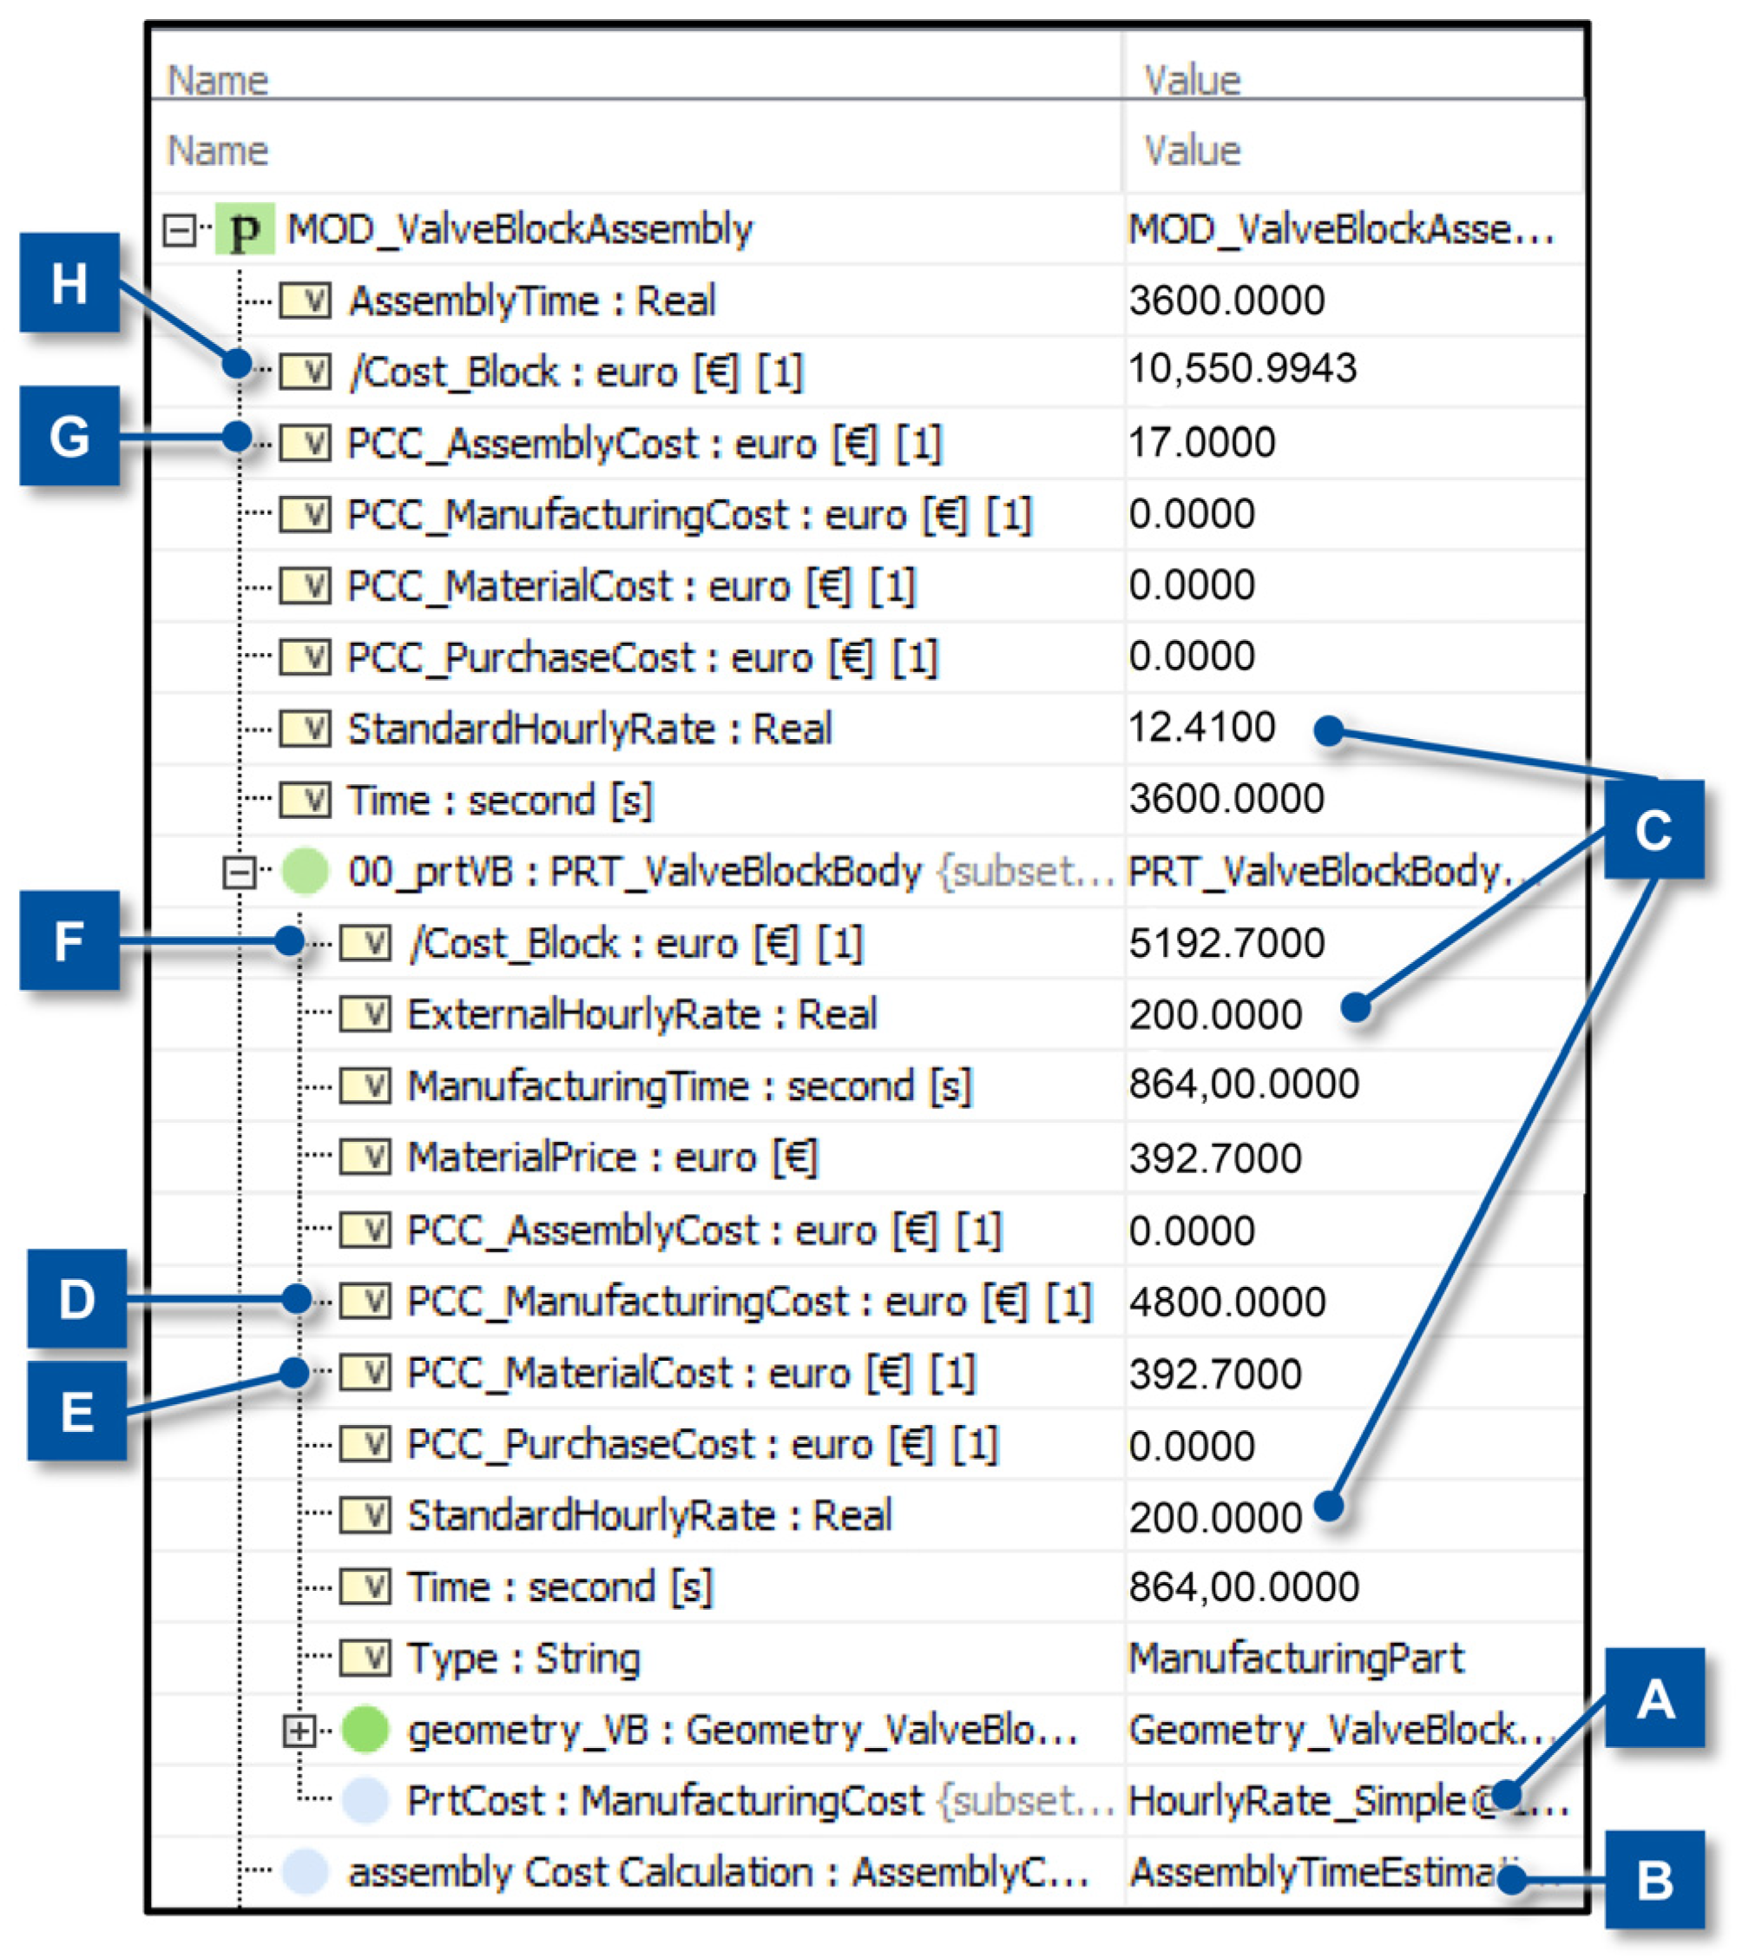
Task: Click the assembly Cost Calculation circle icon
Action: click(305, 1870)
